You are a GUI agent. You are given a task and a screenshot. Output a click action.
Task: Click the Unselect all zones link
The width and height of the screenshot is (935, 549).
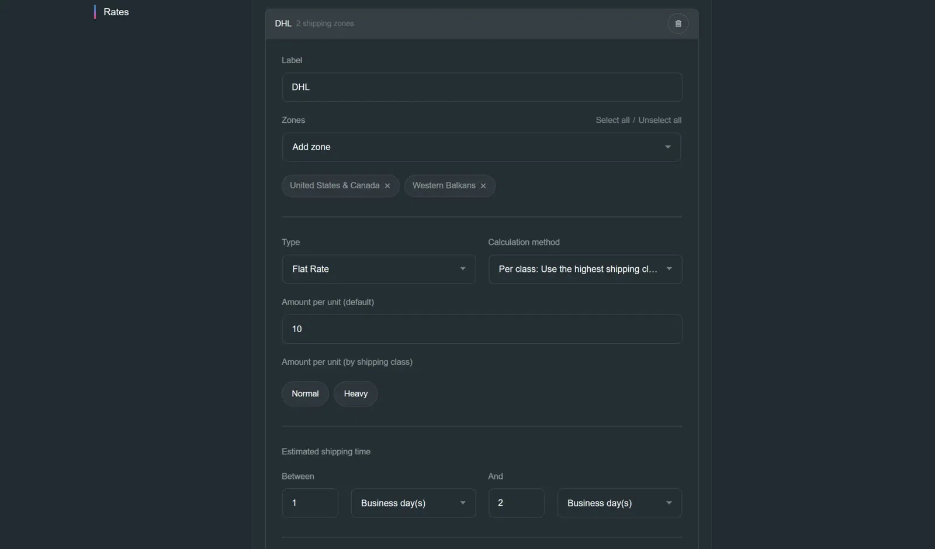pos(660,120)
